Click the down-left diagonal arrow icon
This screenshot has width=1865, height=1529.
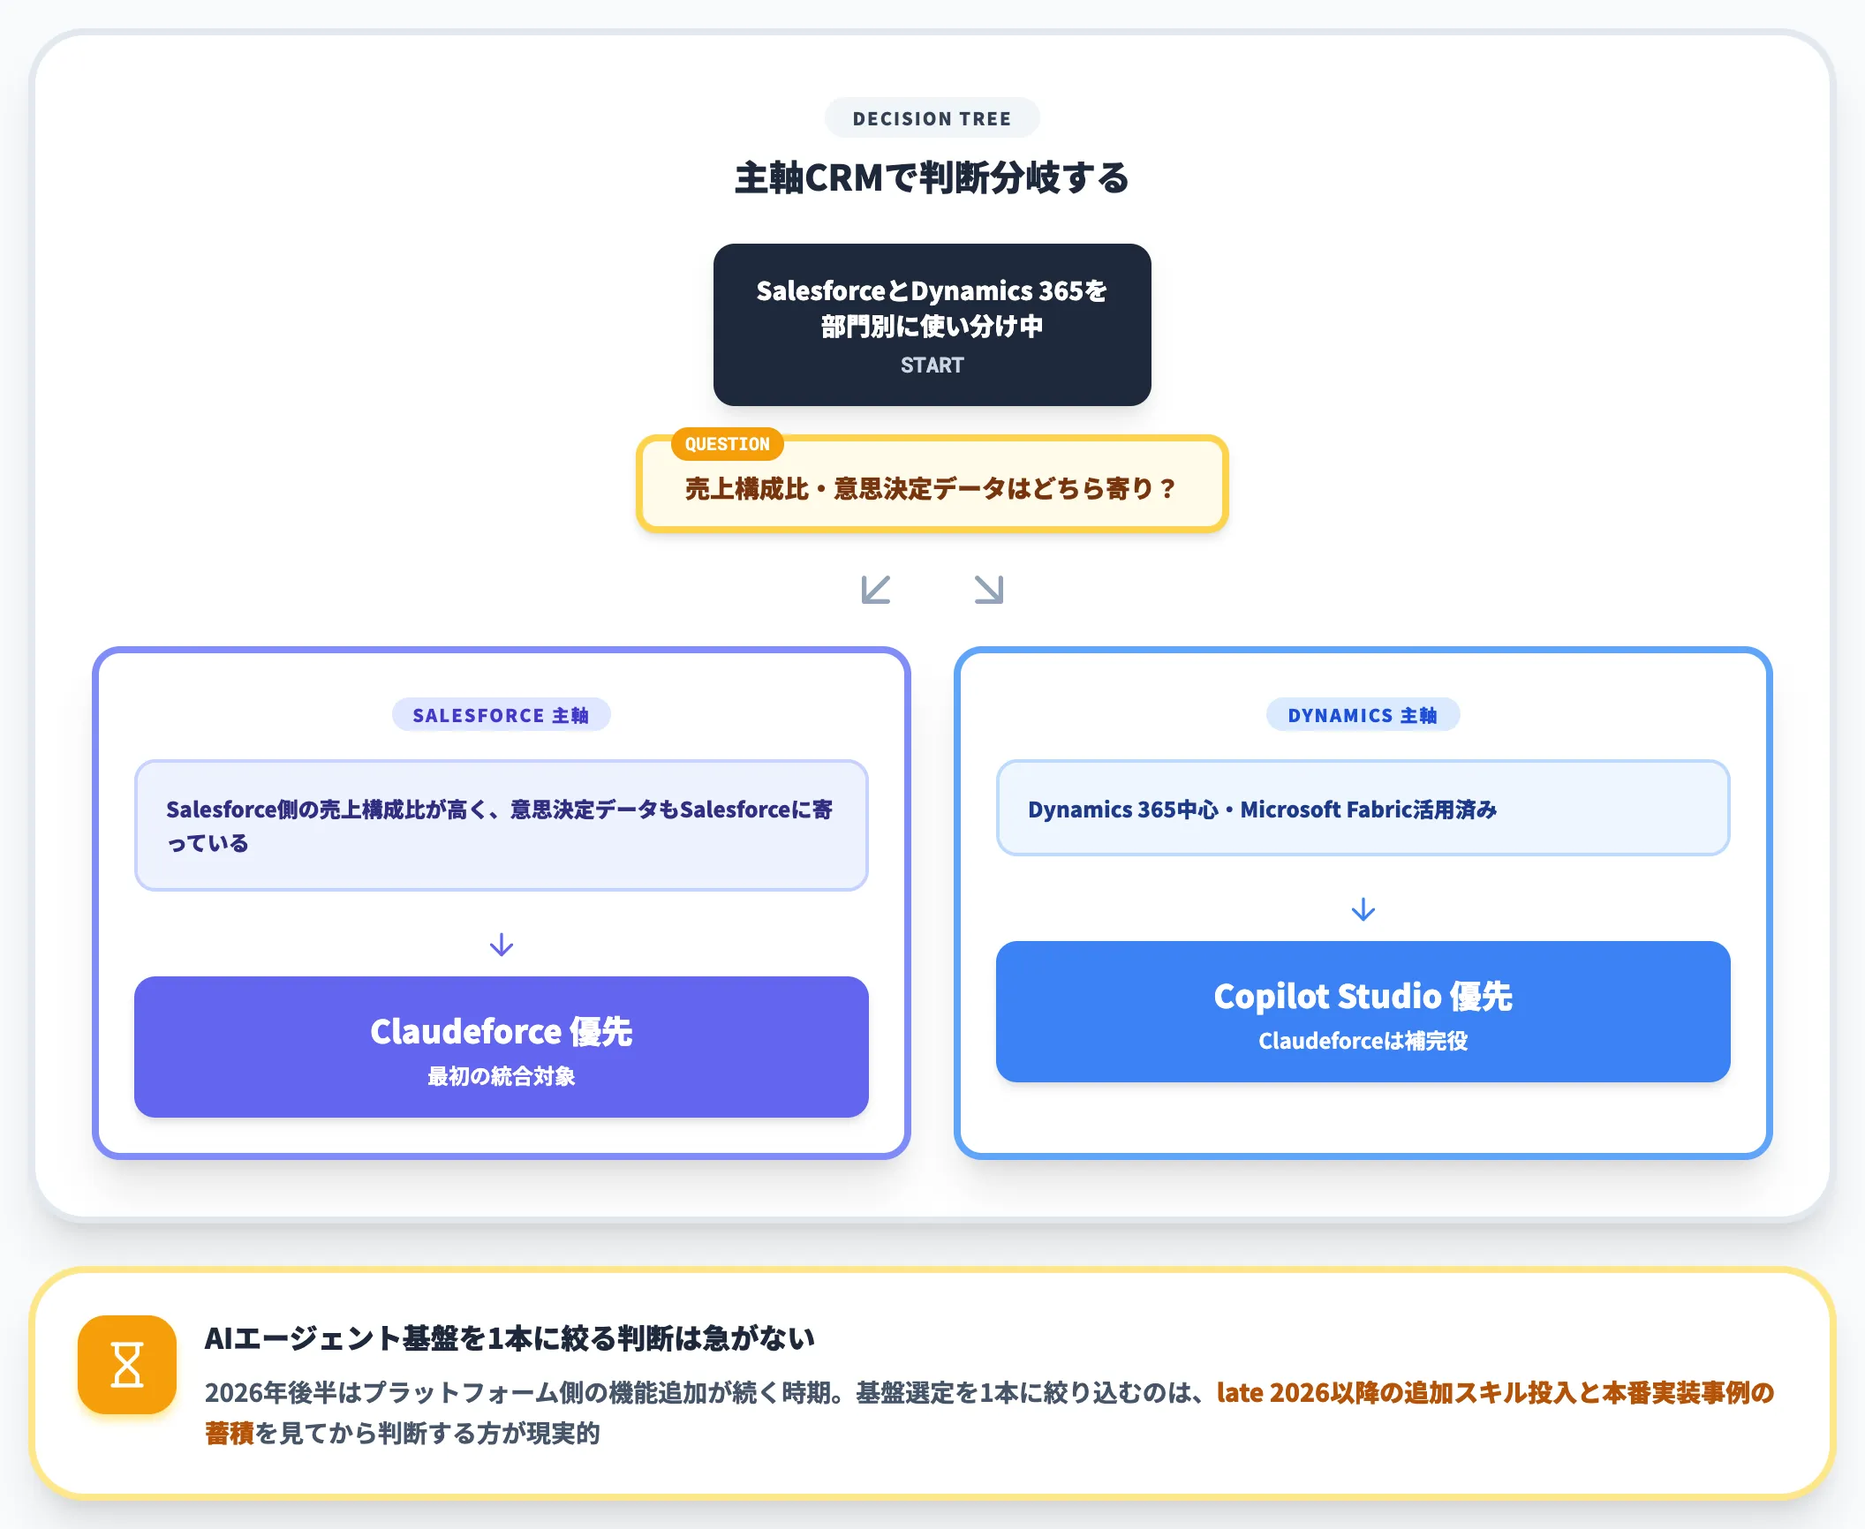coord(876,590)
